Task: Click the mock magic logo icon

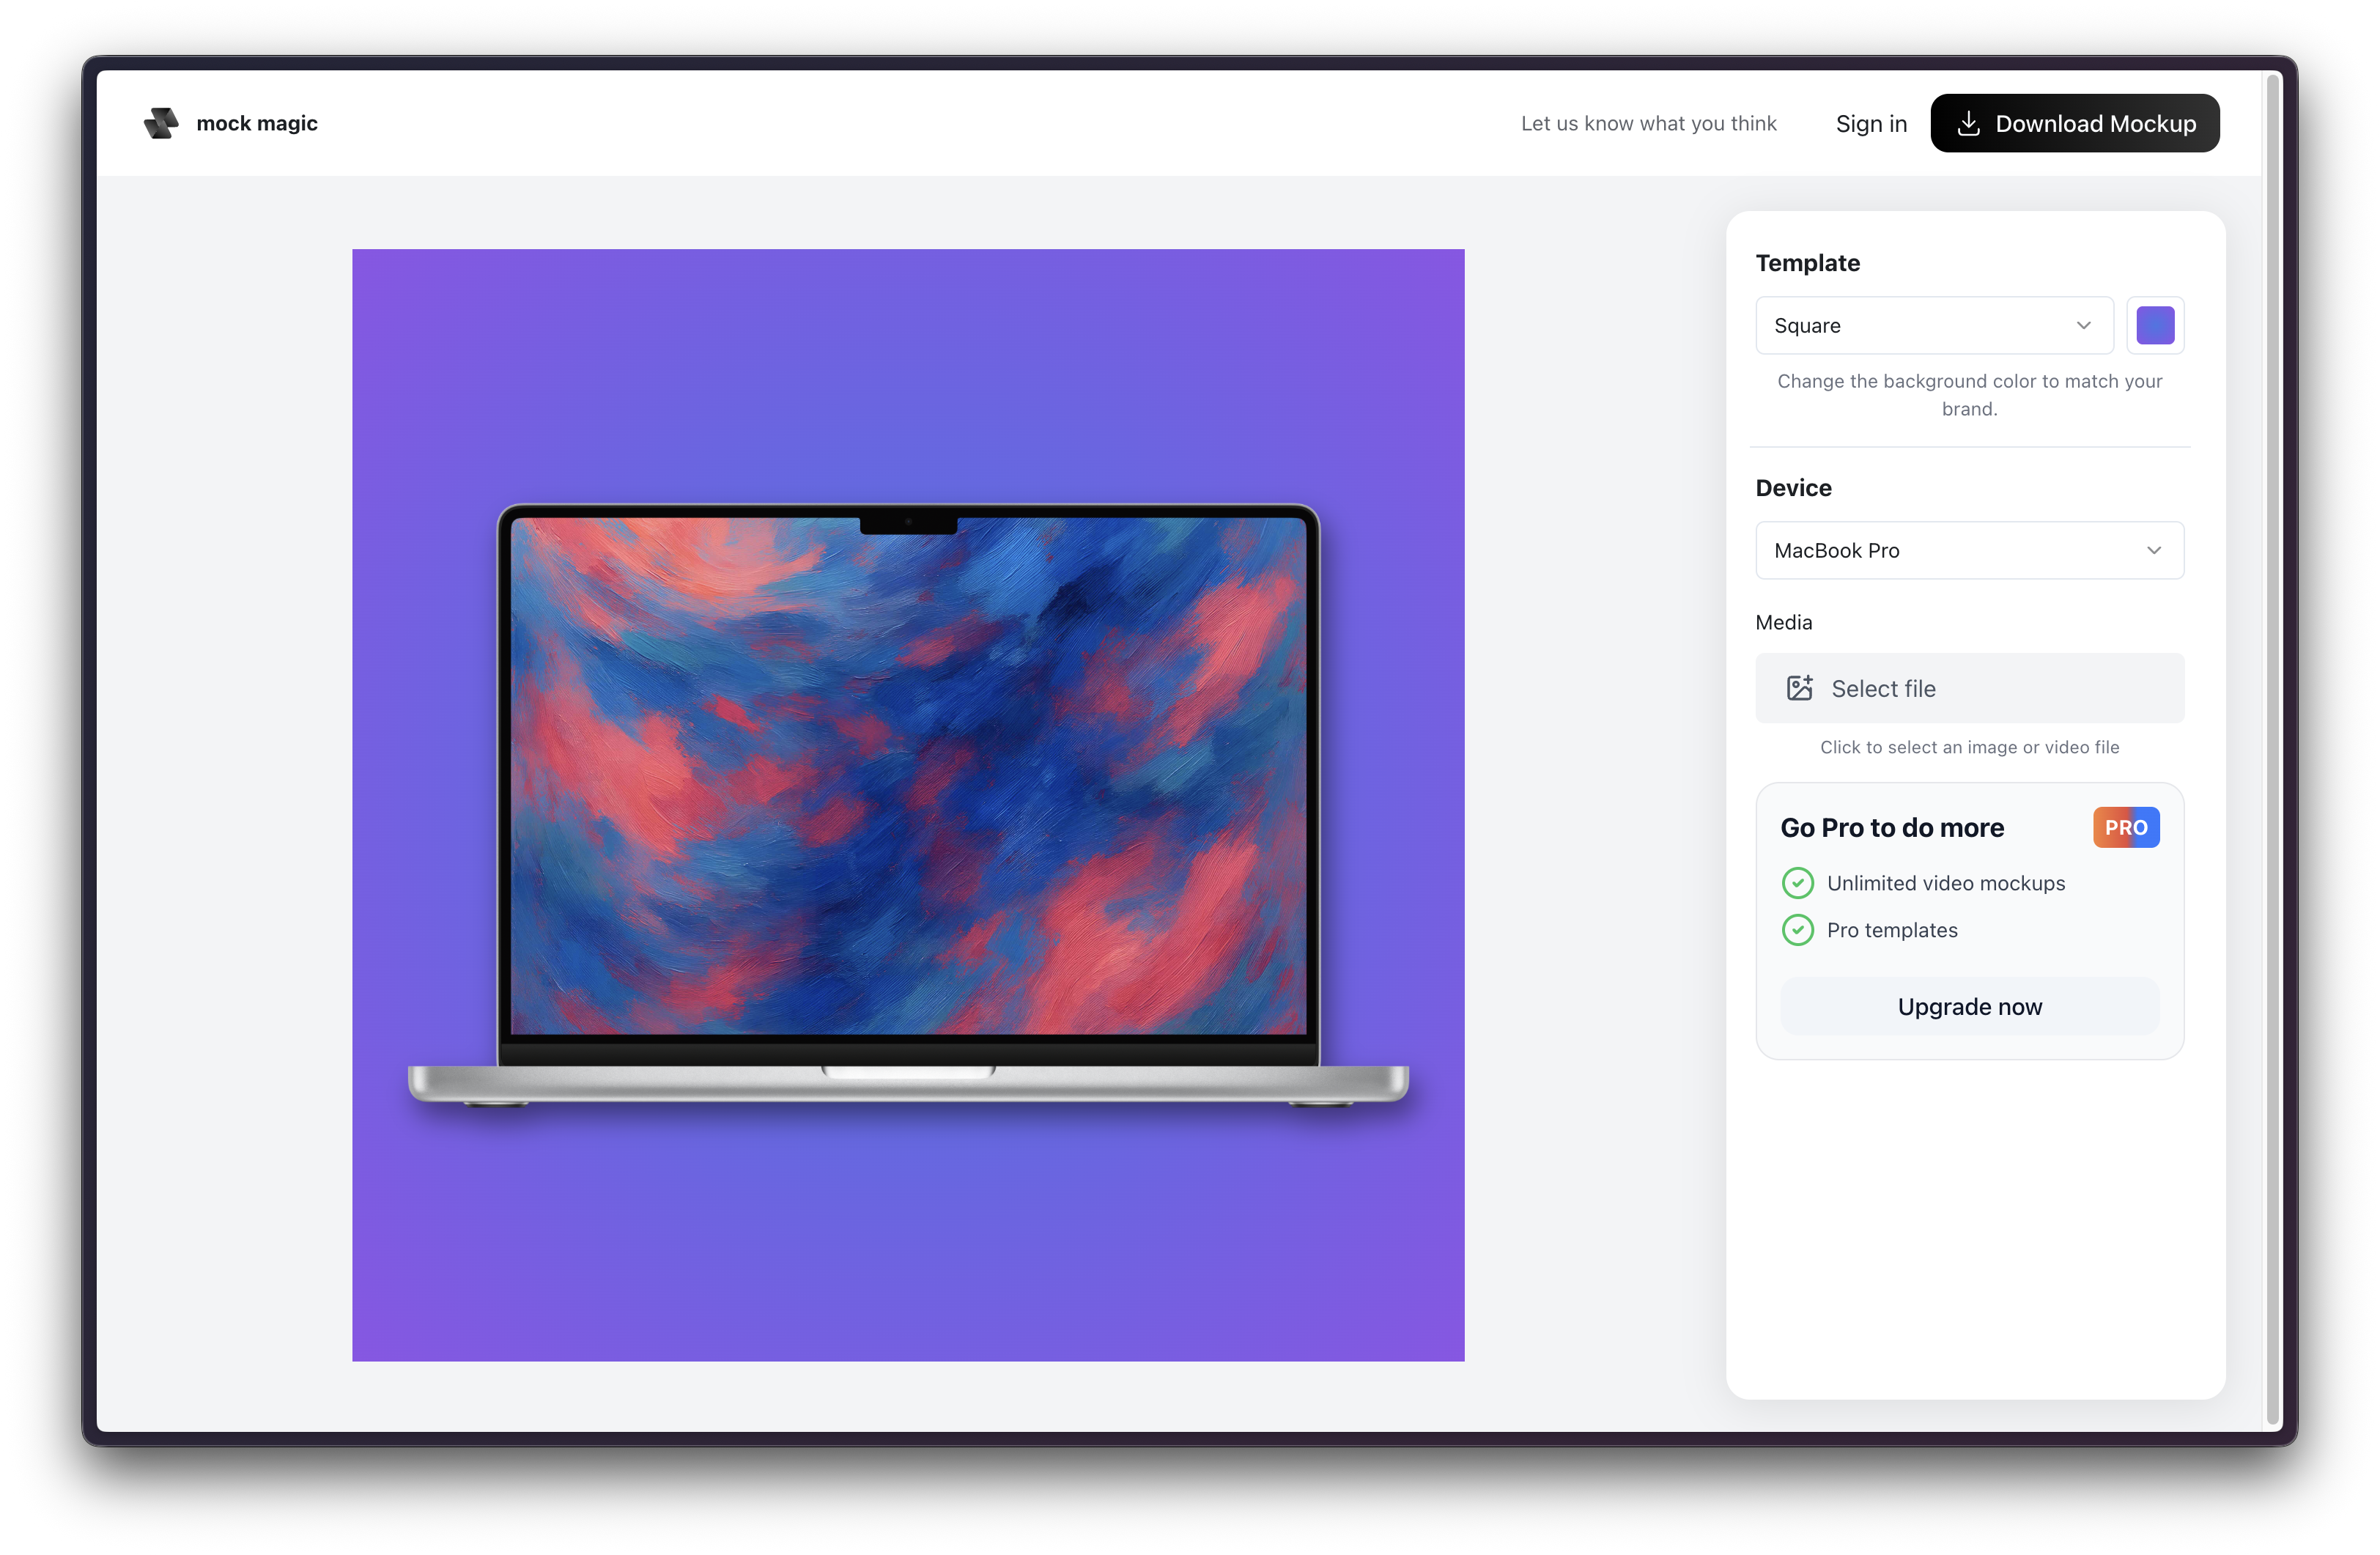Action: pyautogui.click(x=161, y=123)
